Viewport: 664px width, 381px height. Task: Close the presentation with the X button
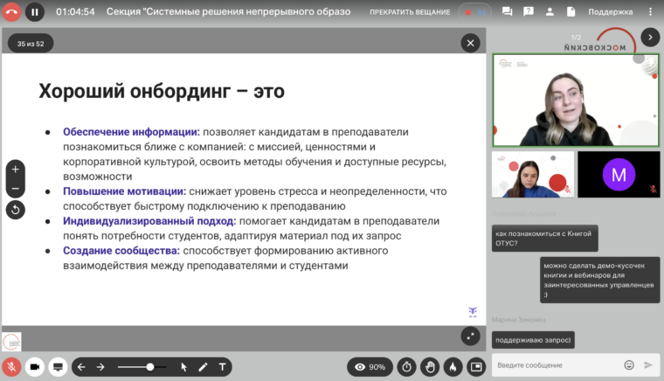tap(470, 42)
